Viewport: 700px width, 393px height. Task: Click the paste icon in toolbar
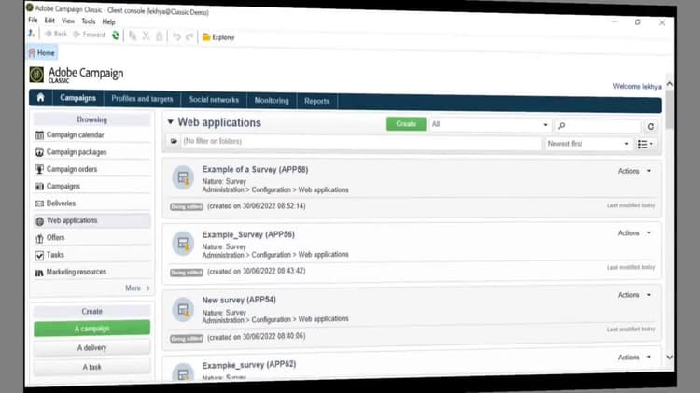160,36
